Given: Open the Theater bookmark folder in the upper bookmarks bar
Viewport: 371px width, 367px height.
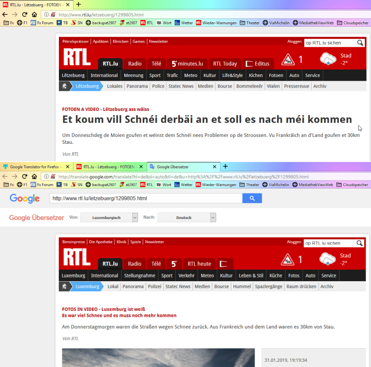Looking at the screenshot, I should [249, 23].
